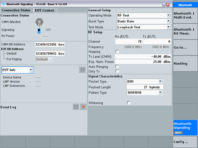Viewport: 198px width, 148px height.
Task: Open the Pattern Type dropdown
Action: click(x=160, y=92)
